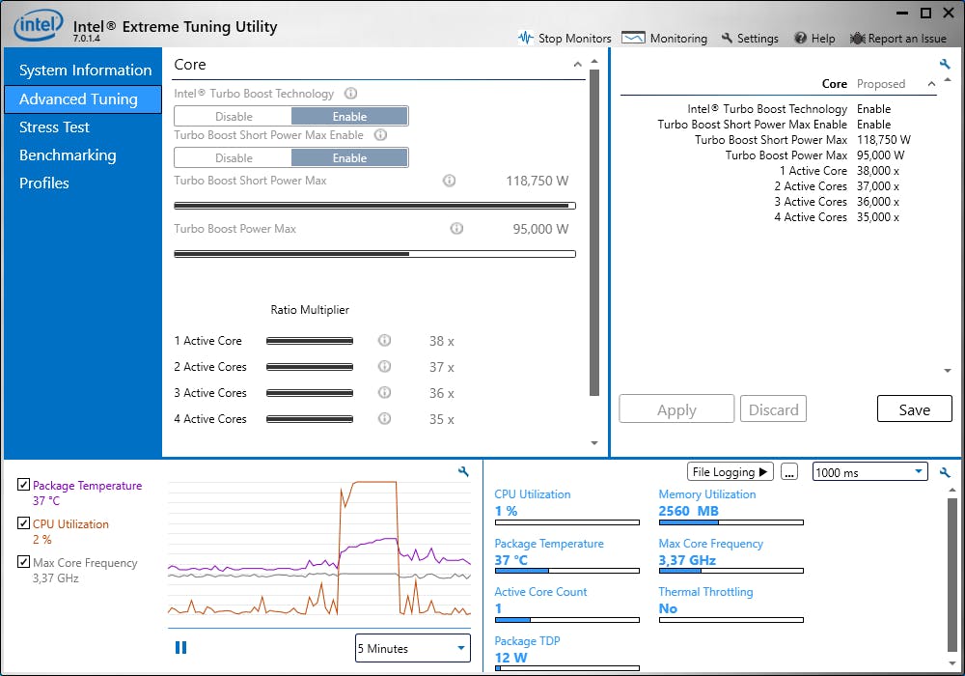This screenshot has width=965, height=676.
Task: Select Advanced Tuning in sidebar
Action: click(x=82, y=99)
